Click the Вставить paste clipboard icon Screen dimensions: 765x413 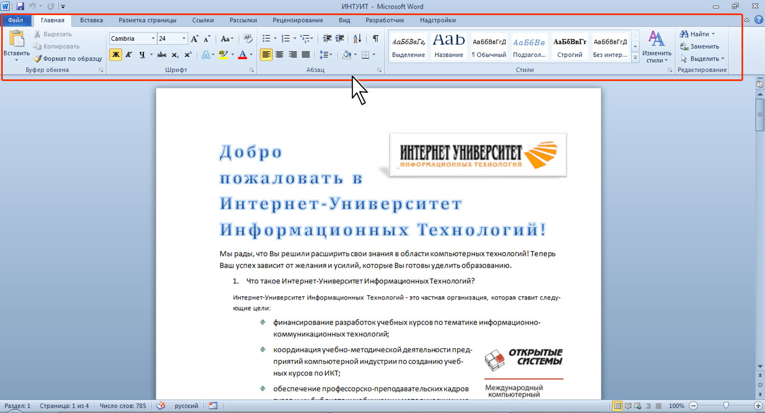point(16,39)
